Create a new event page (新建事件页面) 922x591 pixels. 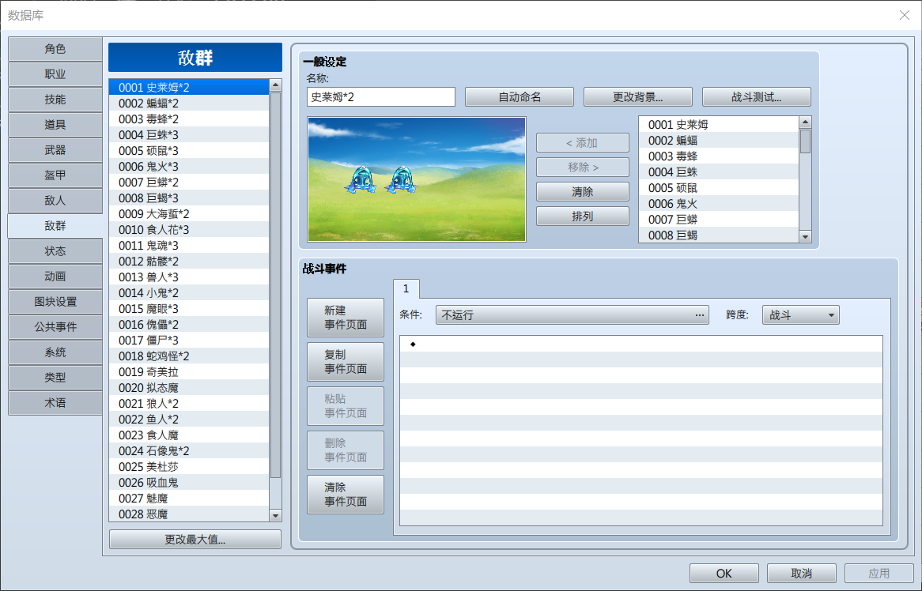pos(346,318)
